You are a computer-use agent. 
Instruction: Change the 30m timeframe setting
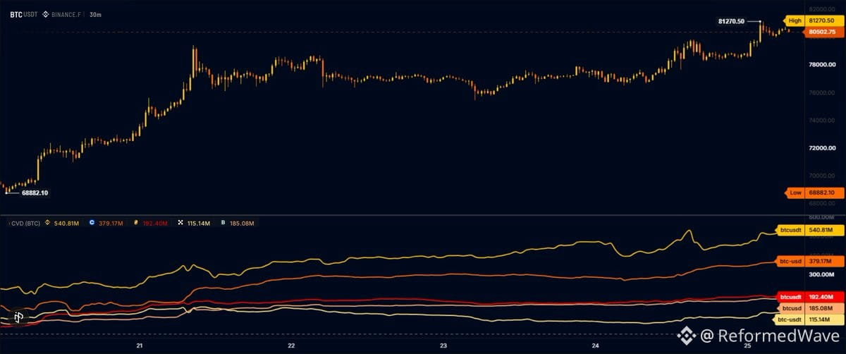(96, 13)
